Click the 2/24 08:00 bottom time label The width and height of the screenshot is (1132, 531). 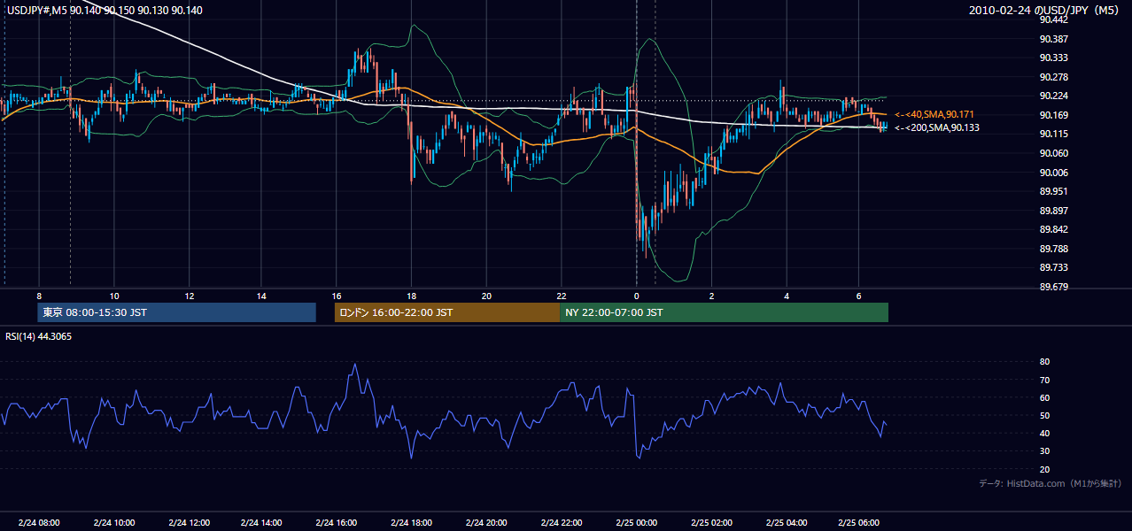coord(38,522)
